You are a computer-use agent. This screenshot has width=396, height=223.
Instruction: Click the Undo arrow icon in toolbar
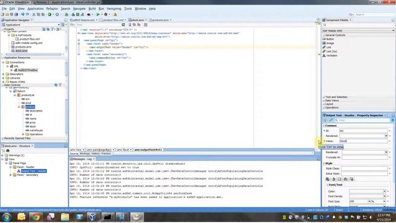23,14
